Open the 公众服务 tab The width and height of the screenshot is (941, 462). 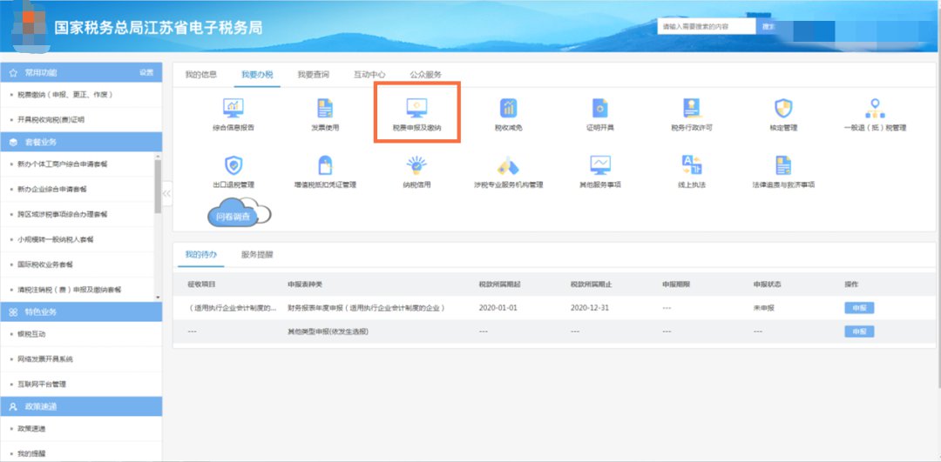426,74
